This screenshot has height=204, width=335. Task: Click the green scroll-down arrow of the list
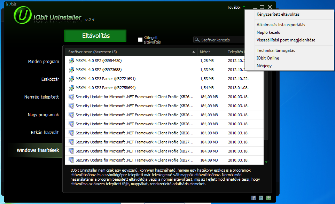[266, 162]
